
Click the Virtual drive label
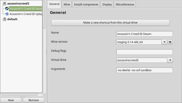tap(58, 60)
